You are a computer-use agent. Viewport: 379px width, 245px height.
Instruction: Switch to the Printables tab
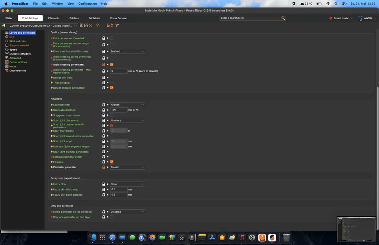[94, 18]
